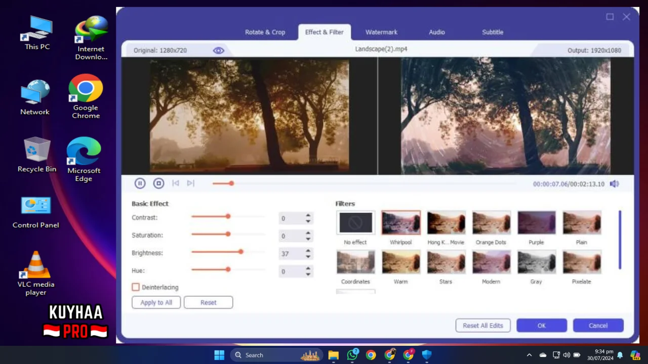Increase Brightness value with up arrow
The height and width of the screenshot is (364, 648).
(x=308, y=251)
